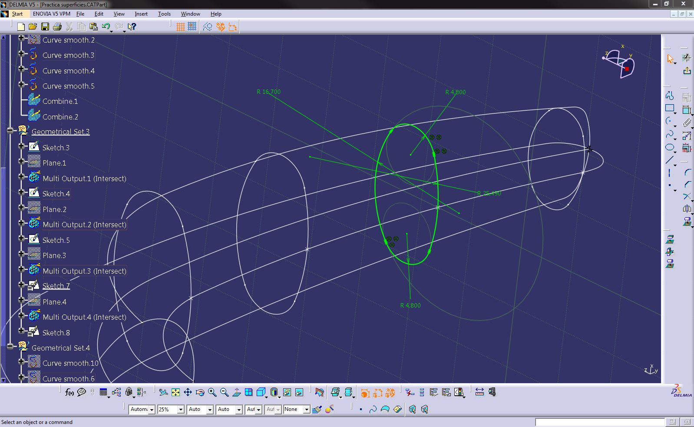694x427 pixels.
Task: Select the Mirror tool
Action: (x=687, y=209)
